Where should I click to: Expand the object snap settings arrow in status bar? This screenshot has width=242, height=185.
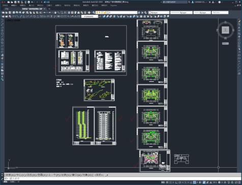pos(198,182)
